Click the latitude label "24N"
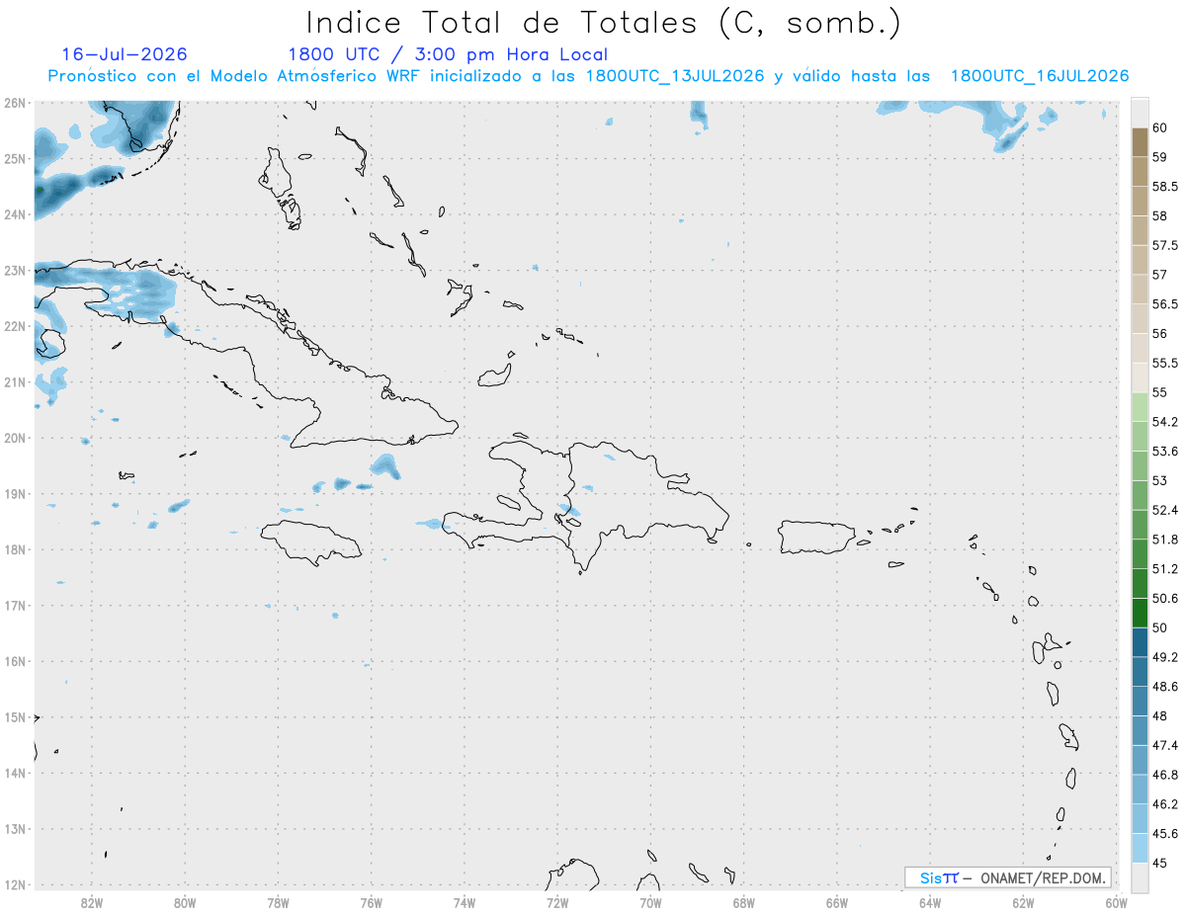 pos(15,214)
